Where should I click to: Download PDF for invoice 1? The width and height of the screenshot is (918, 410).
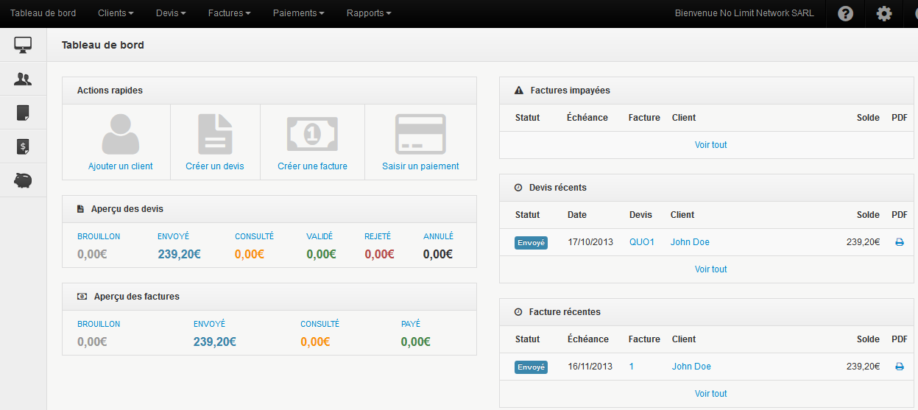[899, 367]
